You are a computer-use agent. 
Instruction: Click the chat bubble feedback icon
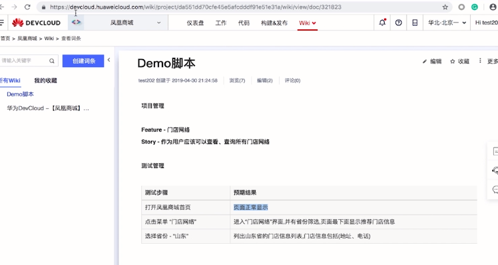pos(495,189)
